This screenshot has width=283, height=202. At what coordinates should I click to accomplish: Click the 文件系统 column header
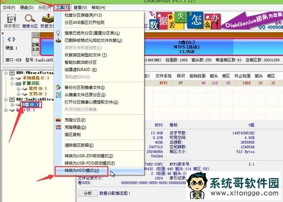164,76
